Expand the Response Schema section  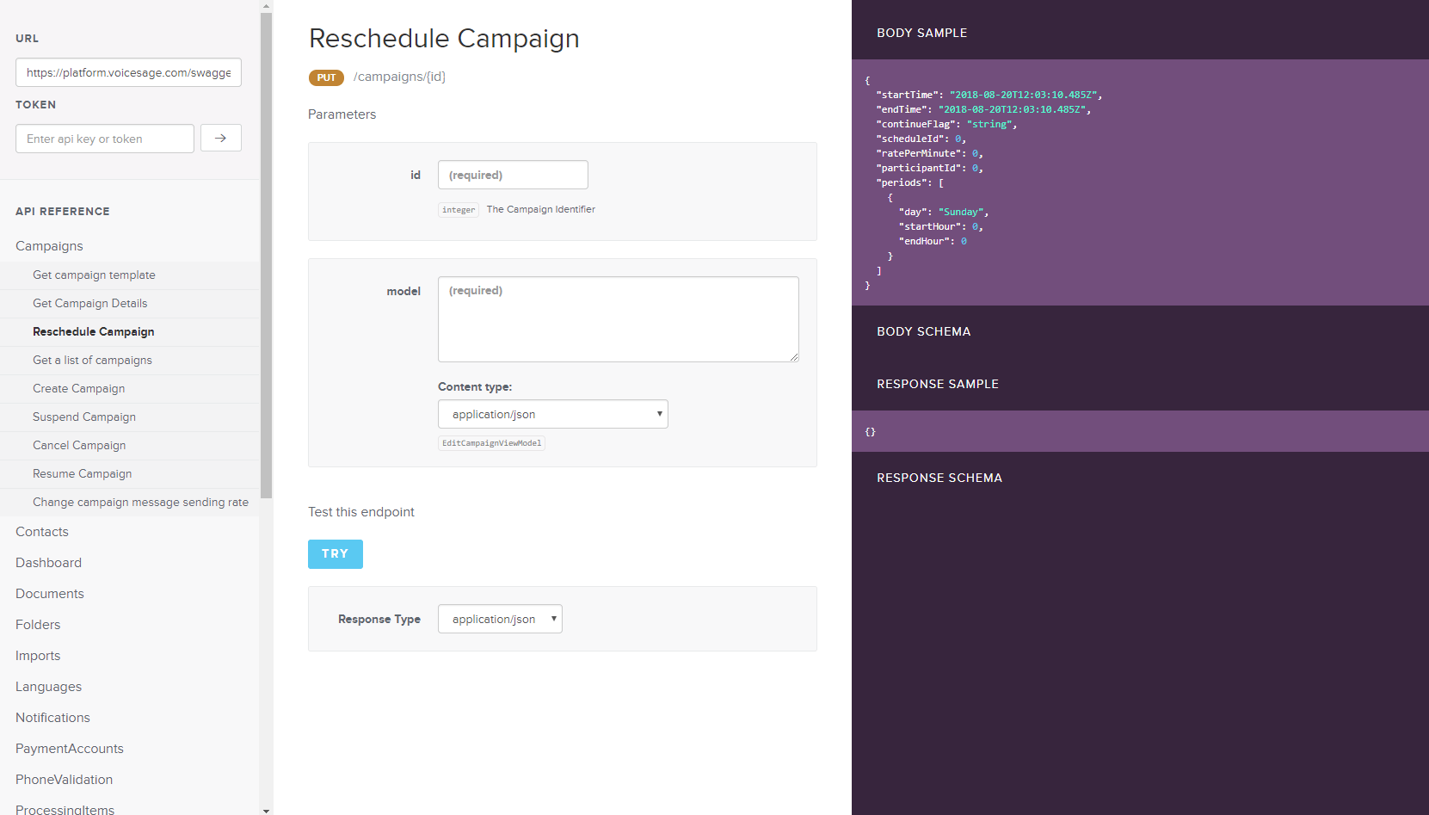939,478
